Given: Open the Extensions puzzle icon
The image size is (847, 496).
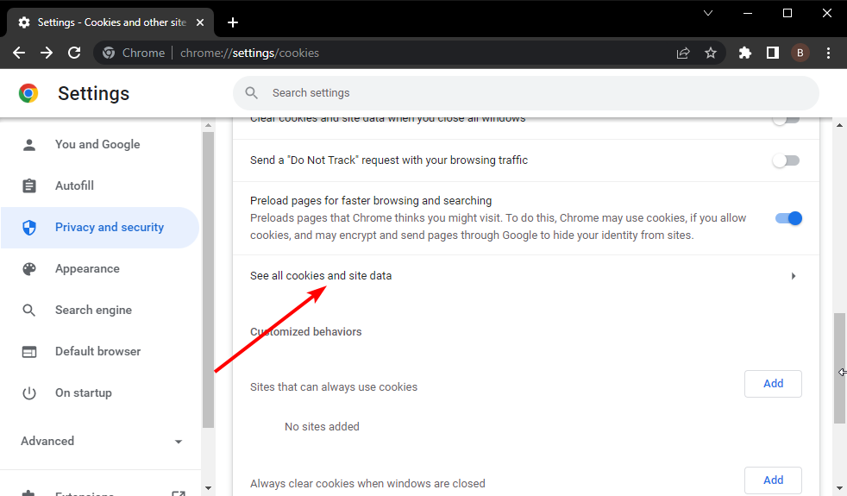Looking at the screenshot, I should click(745, 53).
